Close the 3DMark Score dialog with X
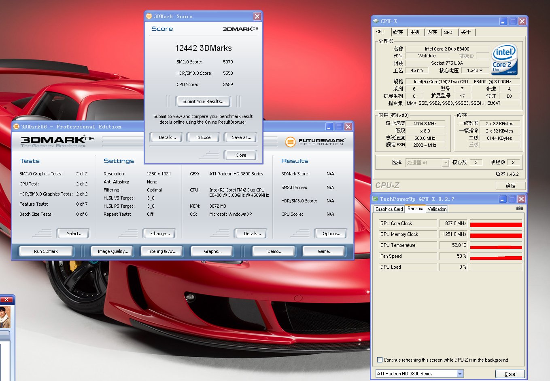Image resolution: width=550 pixels, height=381 pixels. tap(257, 16)
